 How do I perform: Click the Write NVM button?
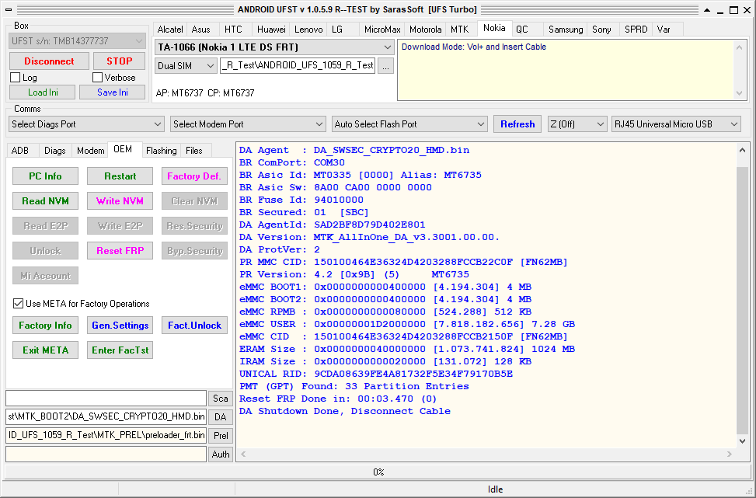click(x=120, y=201)
